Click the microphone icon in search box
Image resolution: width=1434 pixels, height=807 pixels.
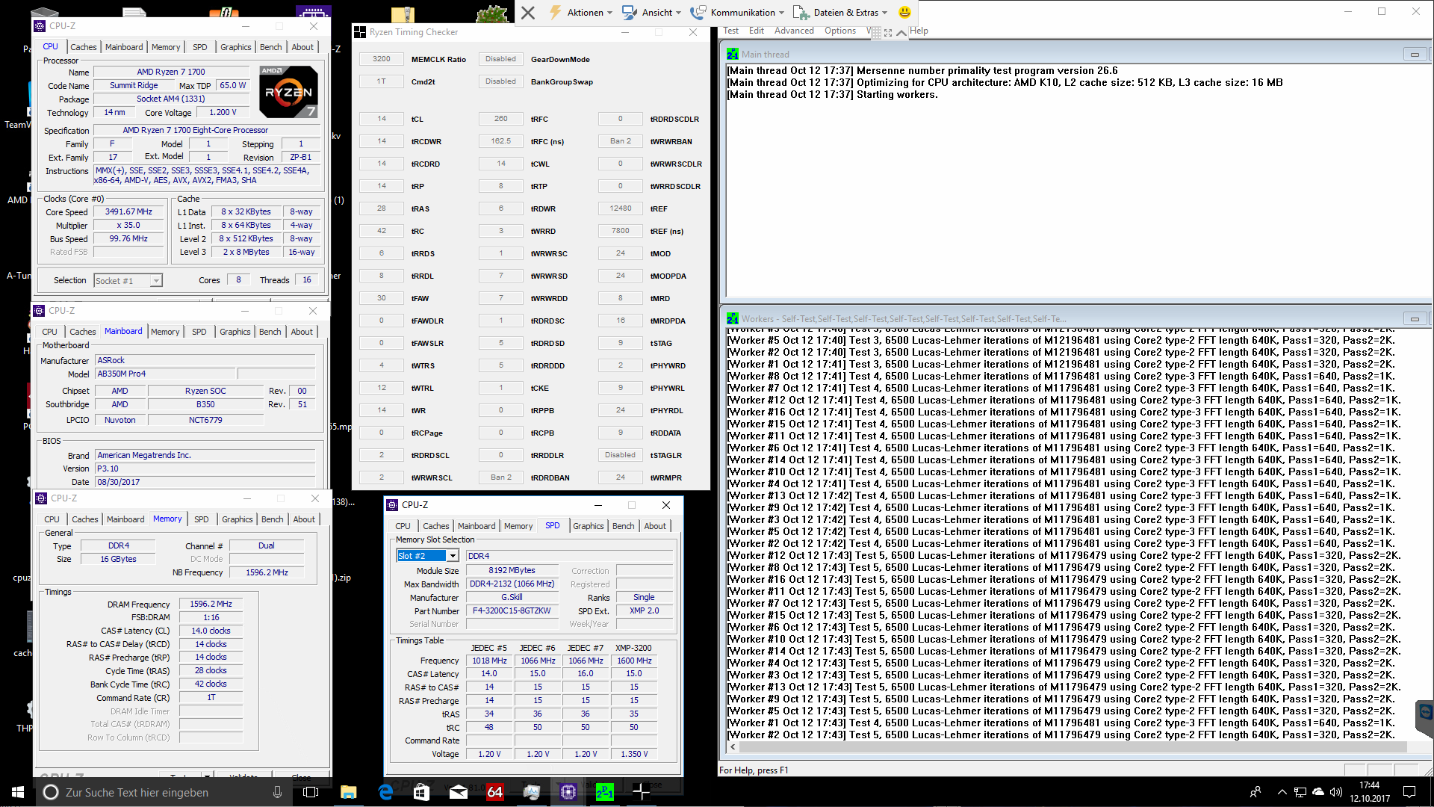pos(277,792)
